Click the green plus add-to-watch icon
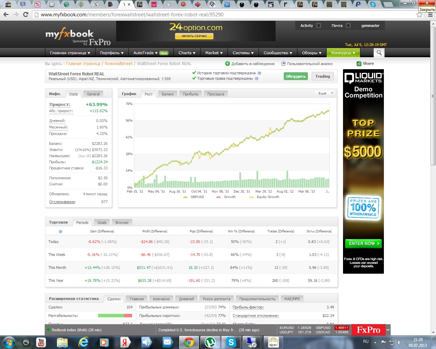The image size is (436, 349). 228,63
